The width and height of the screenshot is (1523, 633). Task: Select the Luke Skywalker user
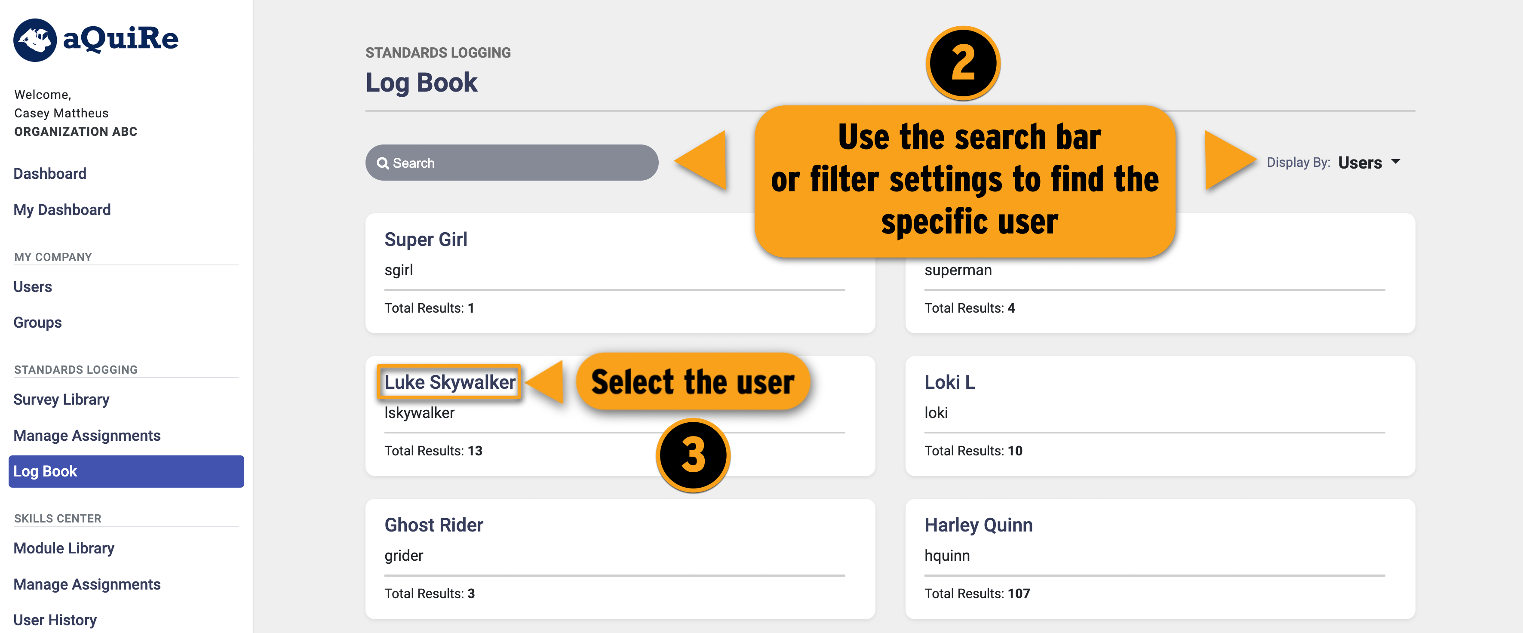click(449, 382)
